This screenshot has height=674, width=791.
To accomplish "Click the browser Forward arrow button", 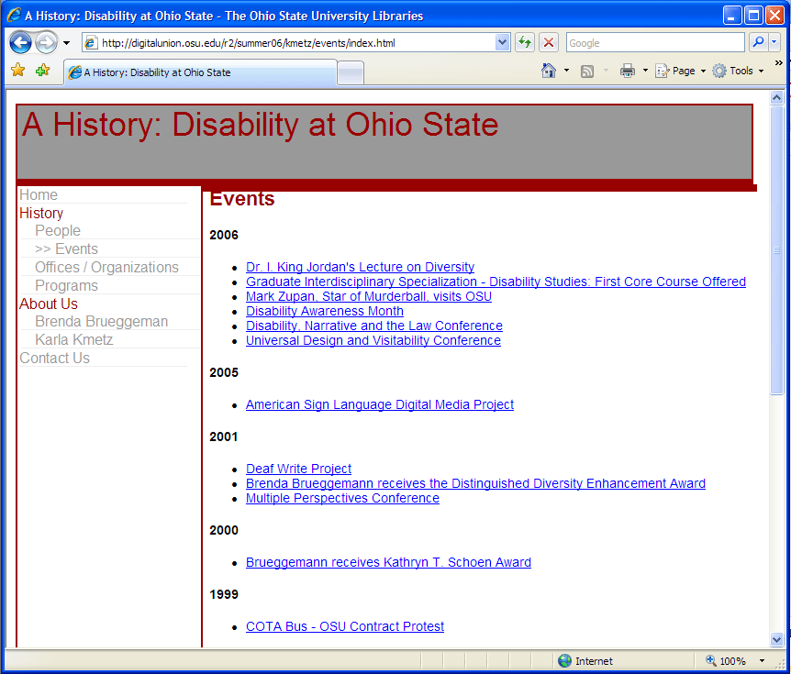I will coord(47,43).
